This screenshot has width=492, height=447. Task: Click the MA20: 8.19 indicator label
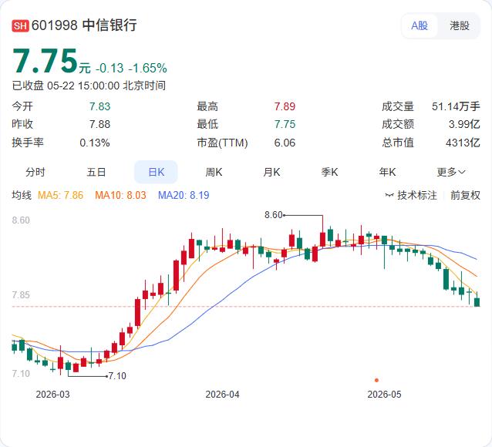184,195
